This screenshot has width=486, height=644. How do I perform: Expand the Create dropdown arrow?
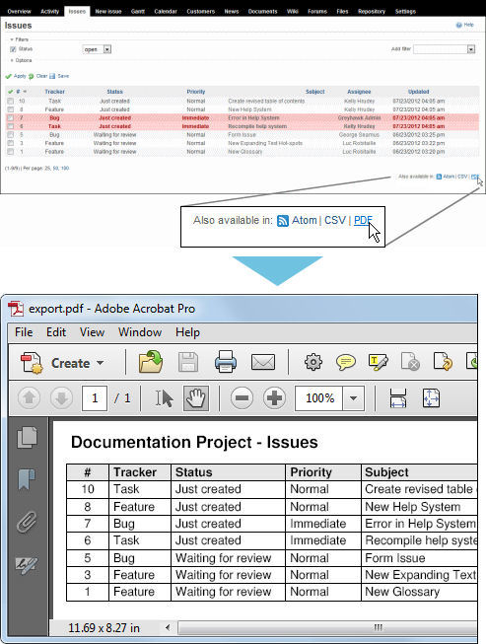100,363
